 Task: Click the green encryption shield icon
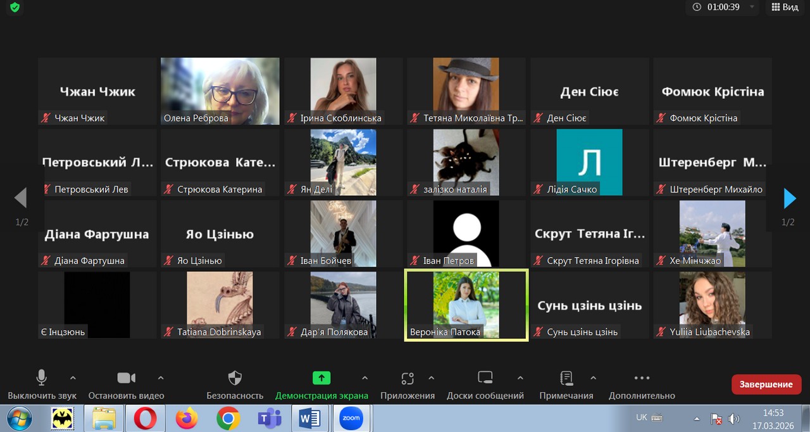[14, 8]
